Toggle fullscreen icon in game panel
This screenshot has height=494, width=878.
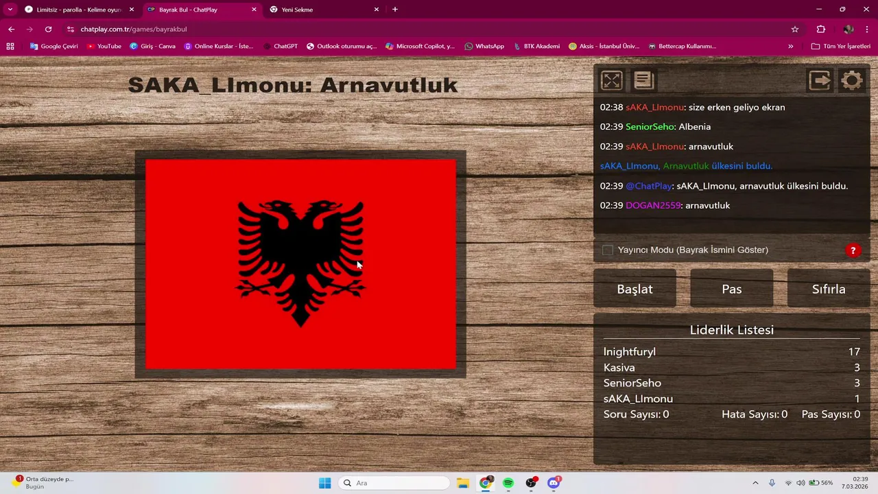611,80
